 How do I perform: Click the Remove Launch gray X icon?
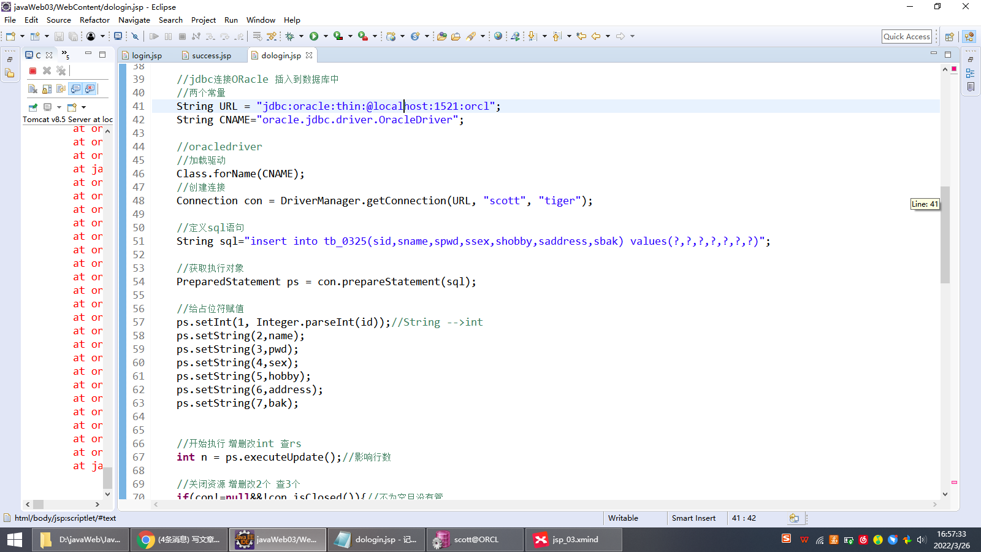click(47, 71)
